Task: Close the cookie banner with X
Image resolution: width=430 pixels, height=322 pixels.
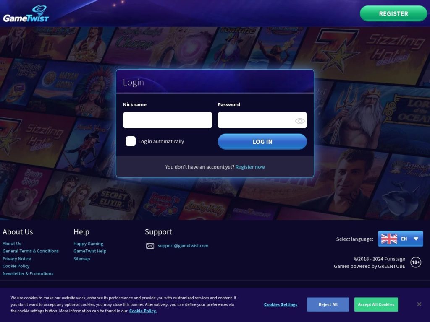Action: (x=419, y=304)
